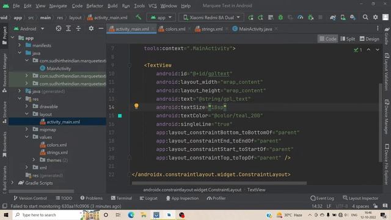Screen dimensions: 391x220
Task: Open the Refactor menu
Action: (95, 5)
